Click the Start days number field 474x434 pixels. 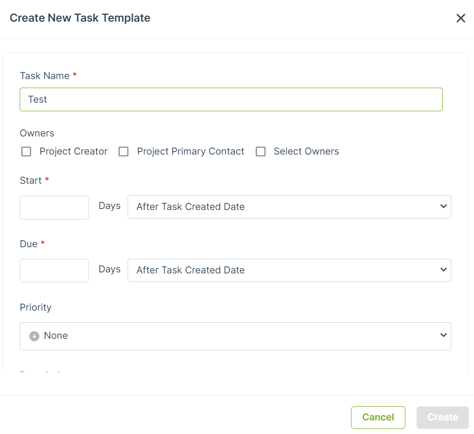click(54, 207)
